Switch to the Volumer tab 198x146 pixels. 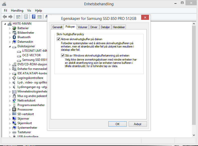point(82,27)
